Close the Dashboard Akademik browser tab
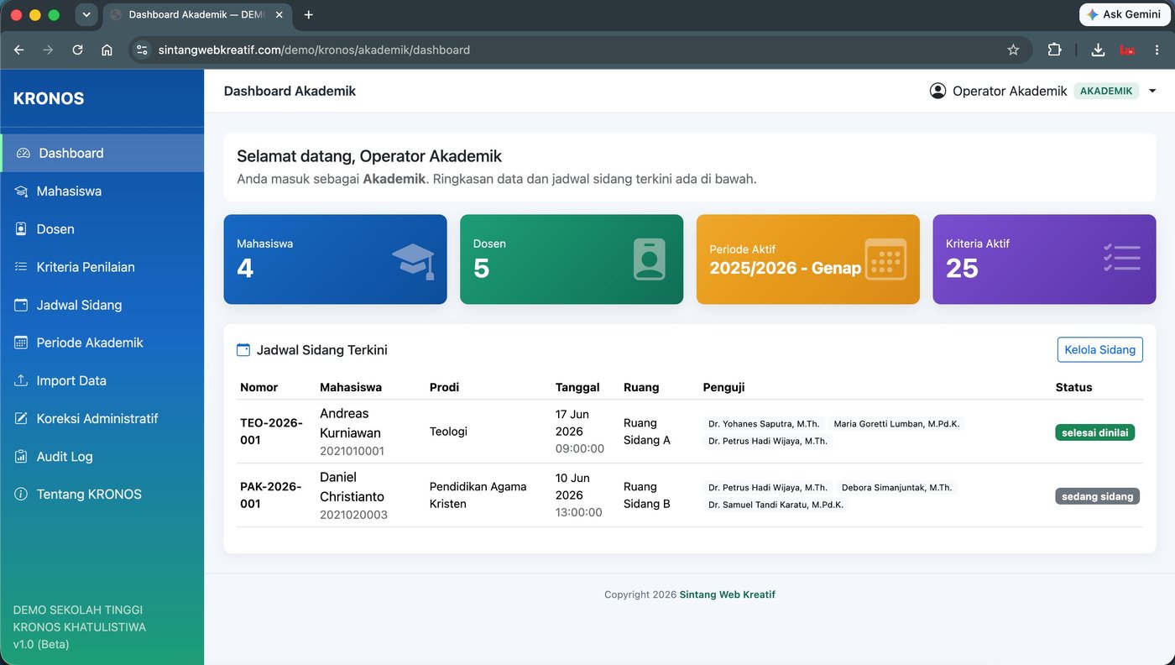 point(279,14)
